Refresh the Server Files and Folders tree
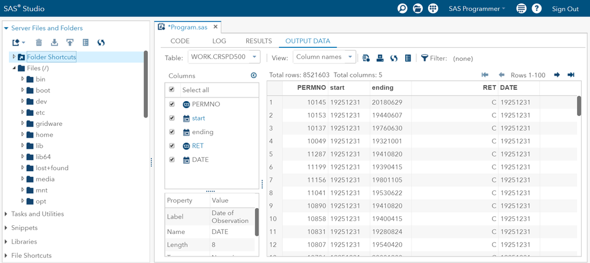 point(101,43)
